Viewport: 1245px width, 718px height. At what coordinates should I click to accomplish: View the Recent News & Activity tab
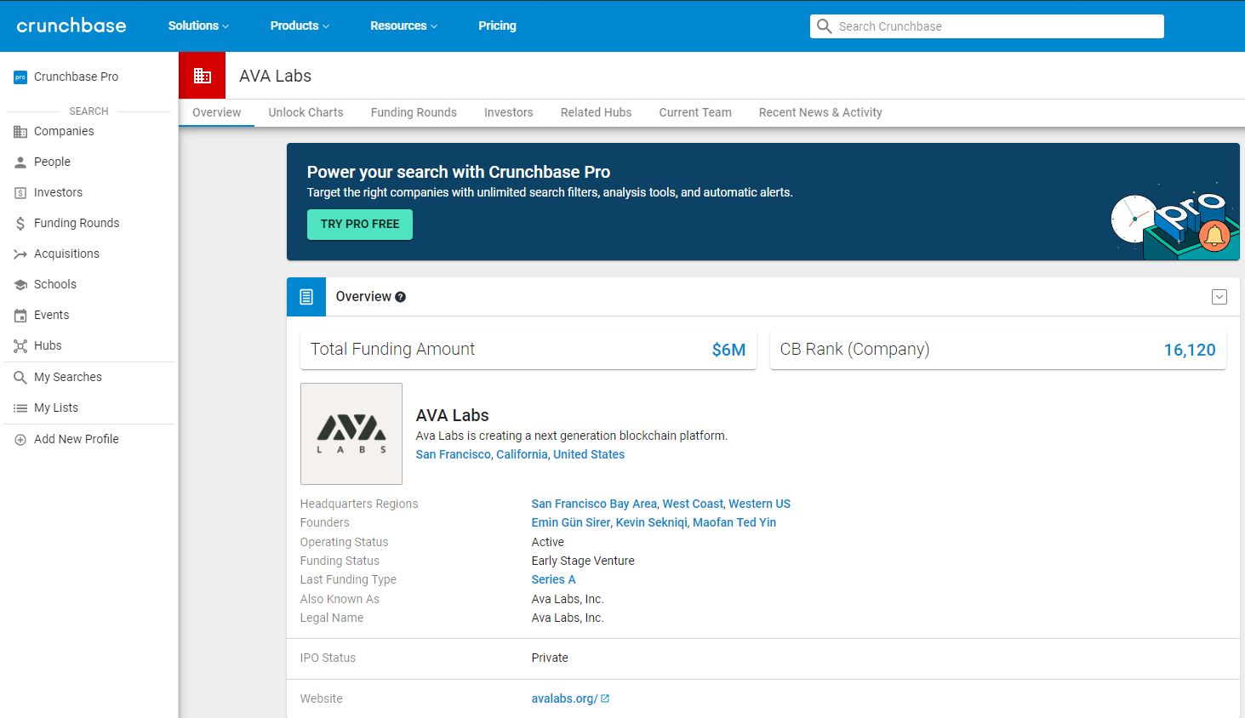click(820, 112)
